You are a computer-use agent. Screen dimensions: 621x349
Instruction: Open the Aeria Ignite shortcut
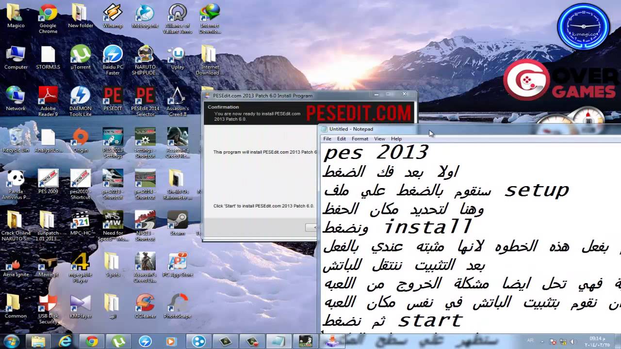(x=16, y=265)
